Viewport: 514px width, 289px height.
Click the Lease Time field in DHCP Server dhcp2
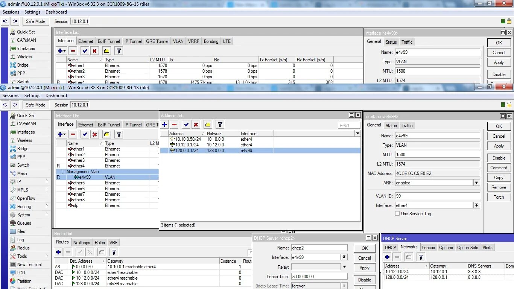[319, 276]
